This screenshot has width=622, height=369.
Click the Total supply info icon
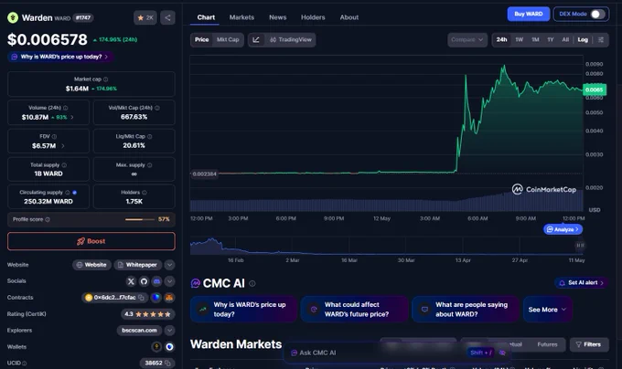click(64, 164)
